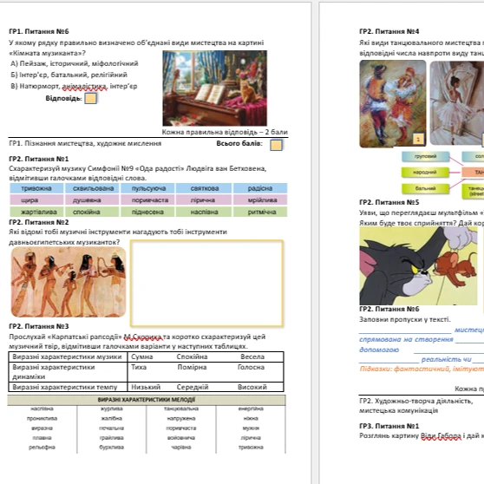This screenshot has width=484, height=484.
Task: Click the score box next to Всього балів
Action: click(276, 145)
